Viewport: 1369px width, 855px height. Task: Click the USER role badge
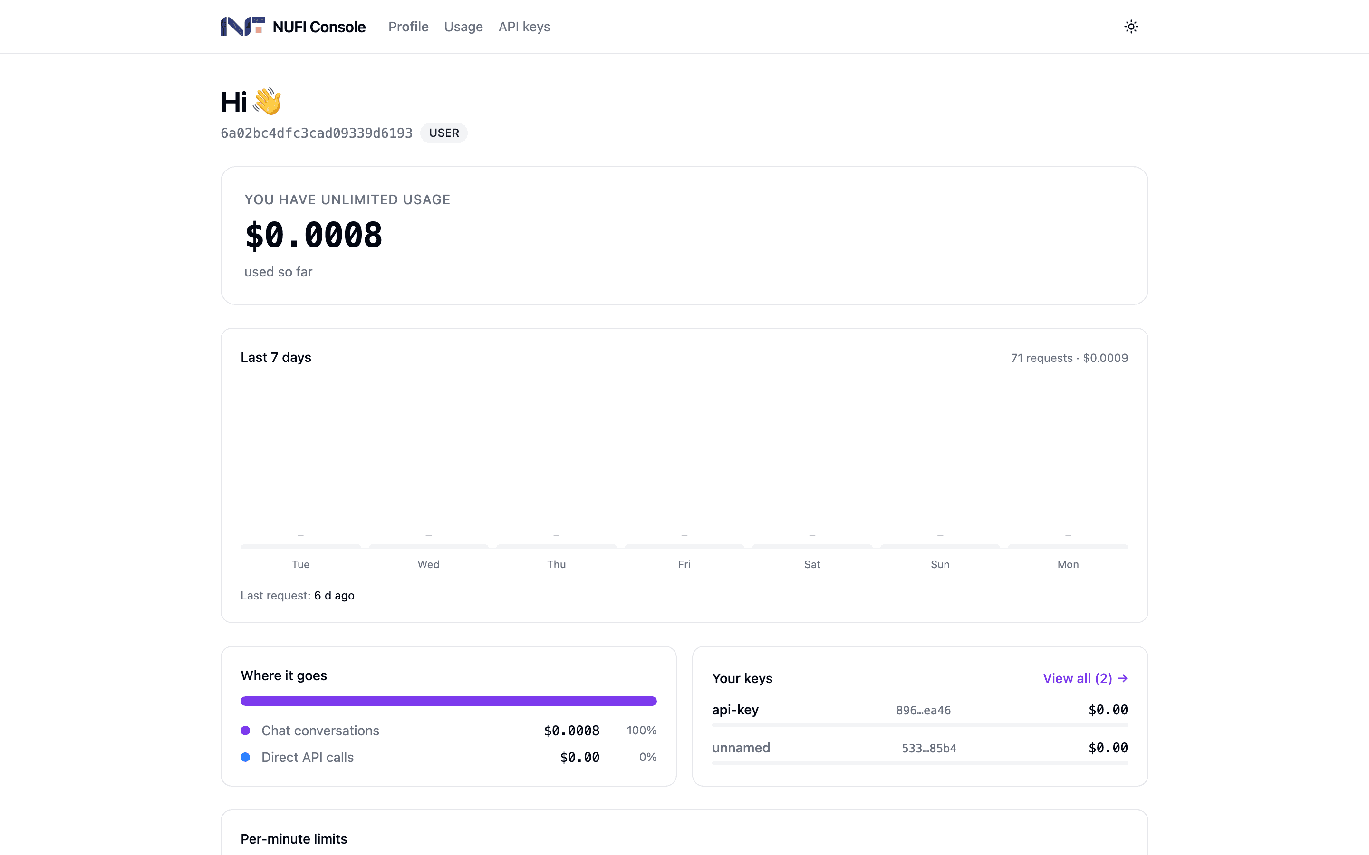click(x=443, y=133)
